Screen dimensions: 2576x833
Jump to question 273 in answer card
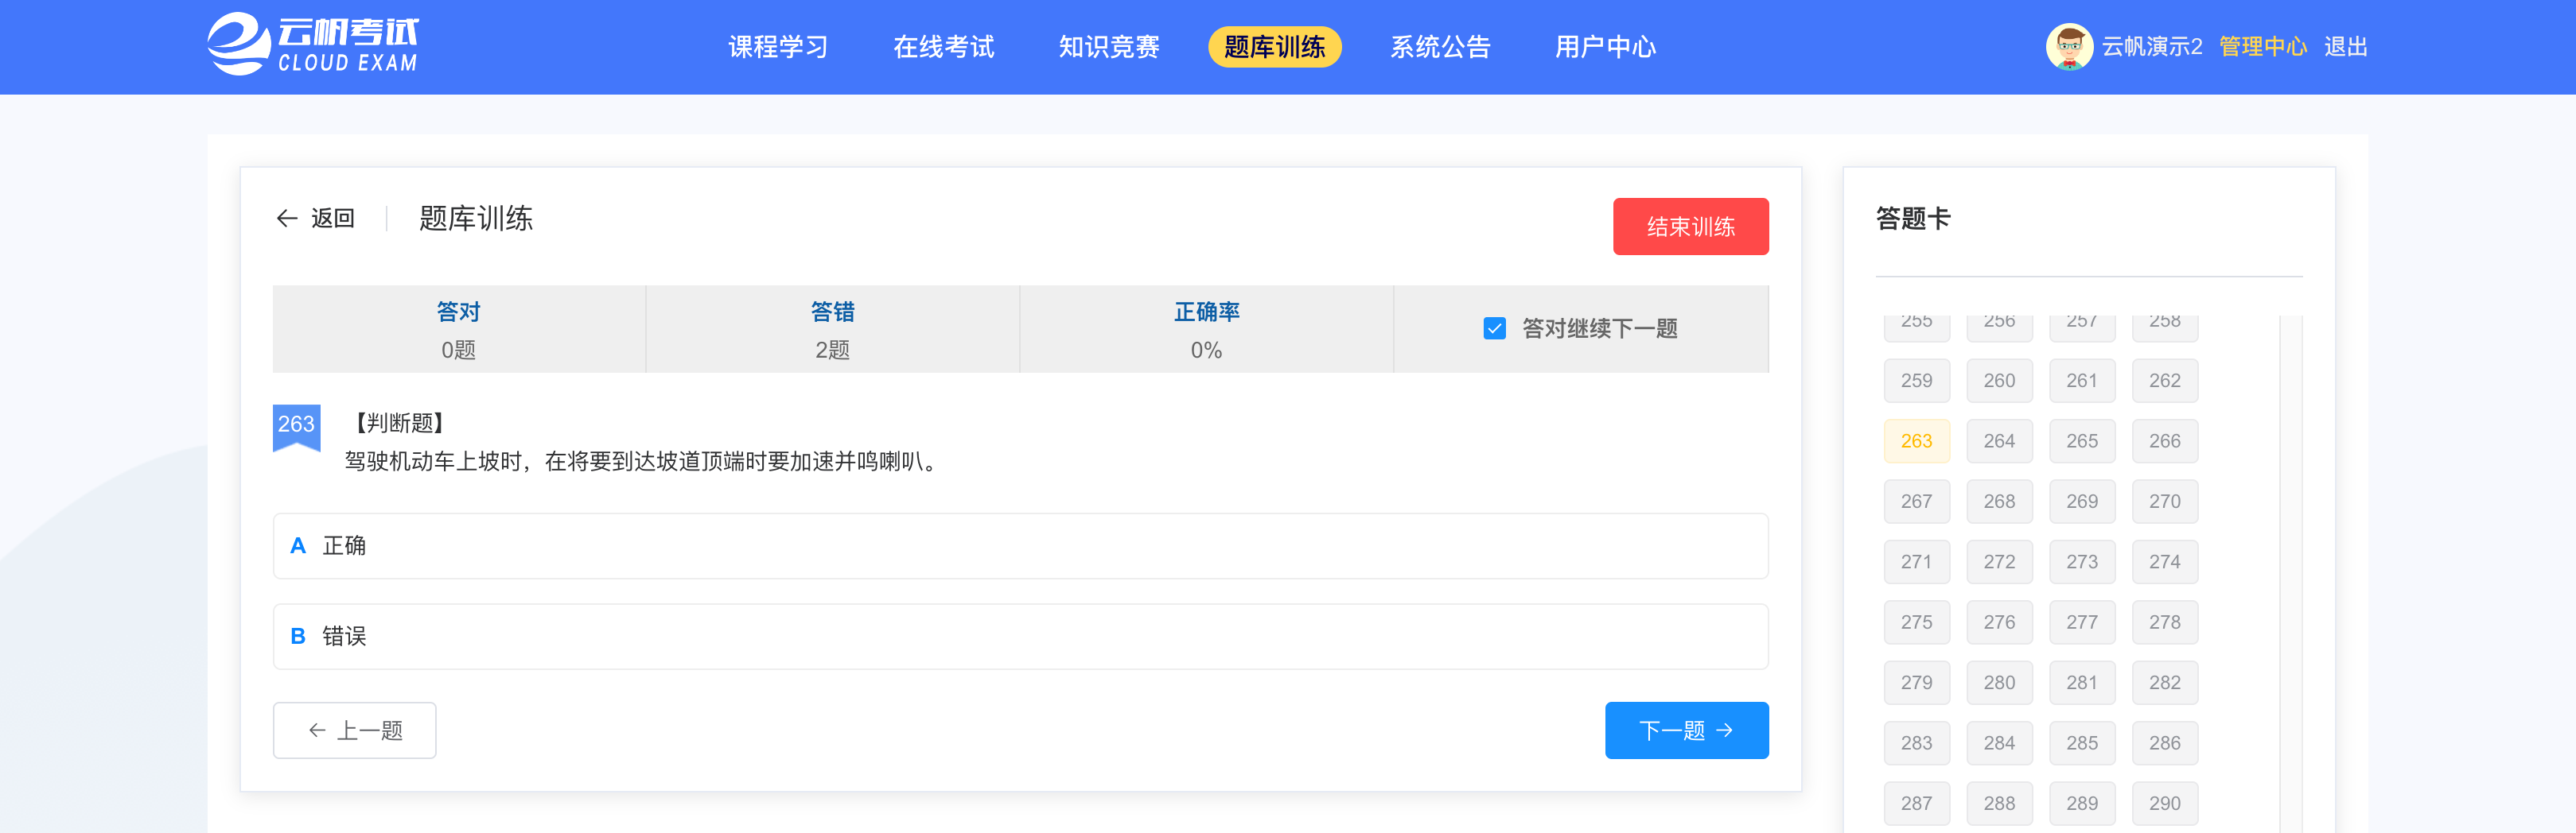click(2082, 562)
